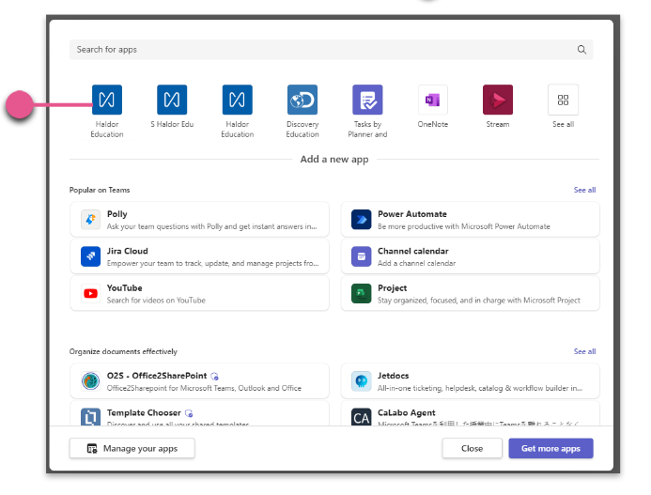Click 'Search for videos on YouTube' description
This screenshot has height=495, width=651.
coord(156,301)
